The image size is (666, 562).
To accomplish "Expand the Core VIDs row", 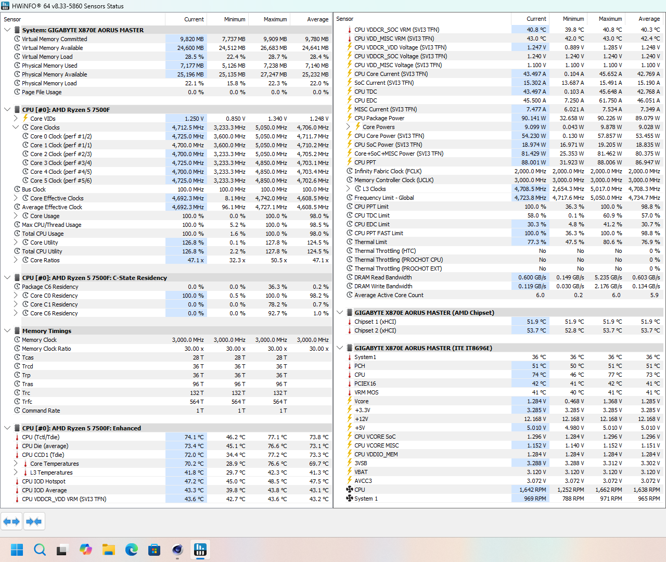I will click(16, 119).
